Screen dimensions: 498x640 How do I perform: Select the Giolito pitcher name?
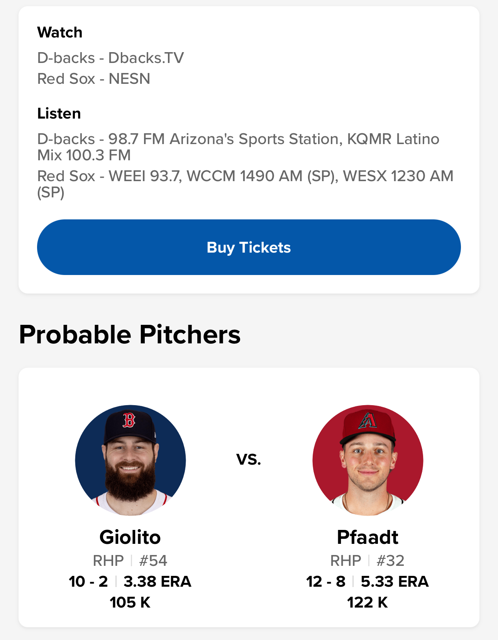point(130,537)
